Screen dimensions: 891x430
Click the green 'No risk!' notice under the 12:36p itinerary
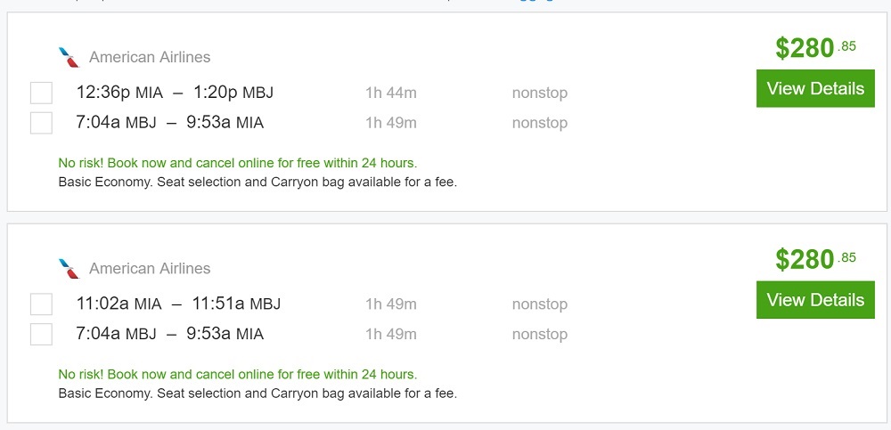[237, 163]
